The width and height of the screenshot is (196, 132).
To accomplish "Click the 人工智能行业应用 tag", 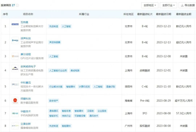I will pyautogui.click(x=58, y=70).
